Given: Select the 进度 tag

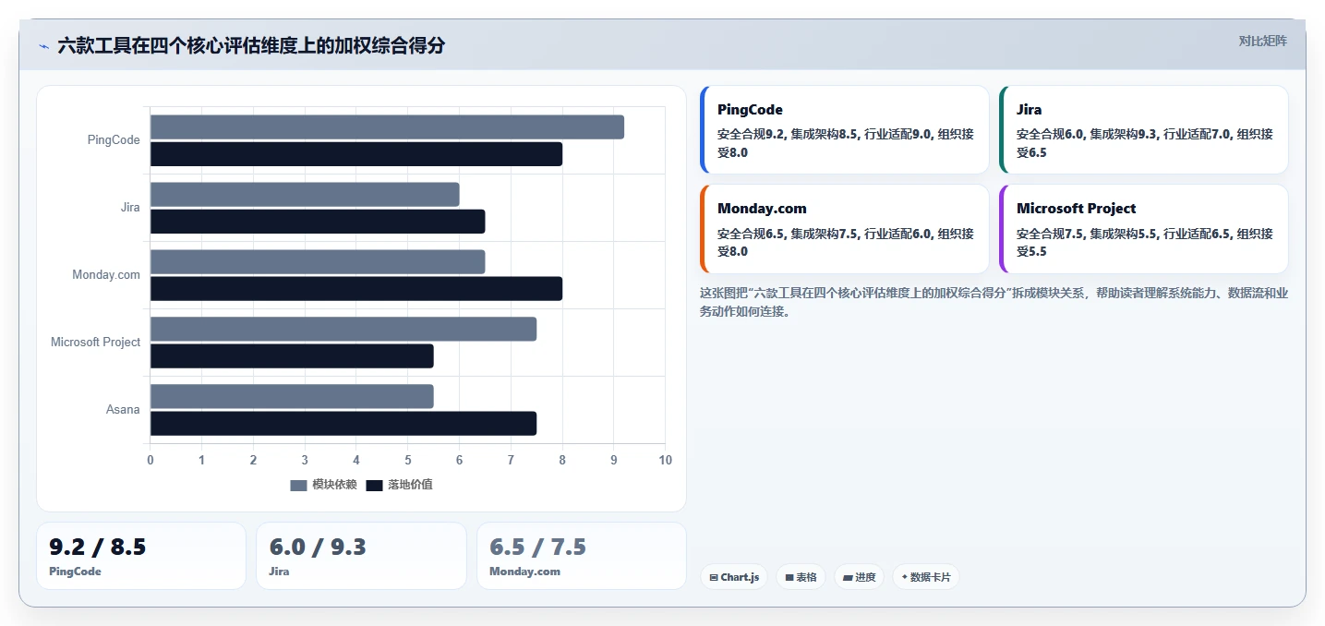Looking at the screenshot, I should tap(859, 577).
